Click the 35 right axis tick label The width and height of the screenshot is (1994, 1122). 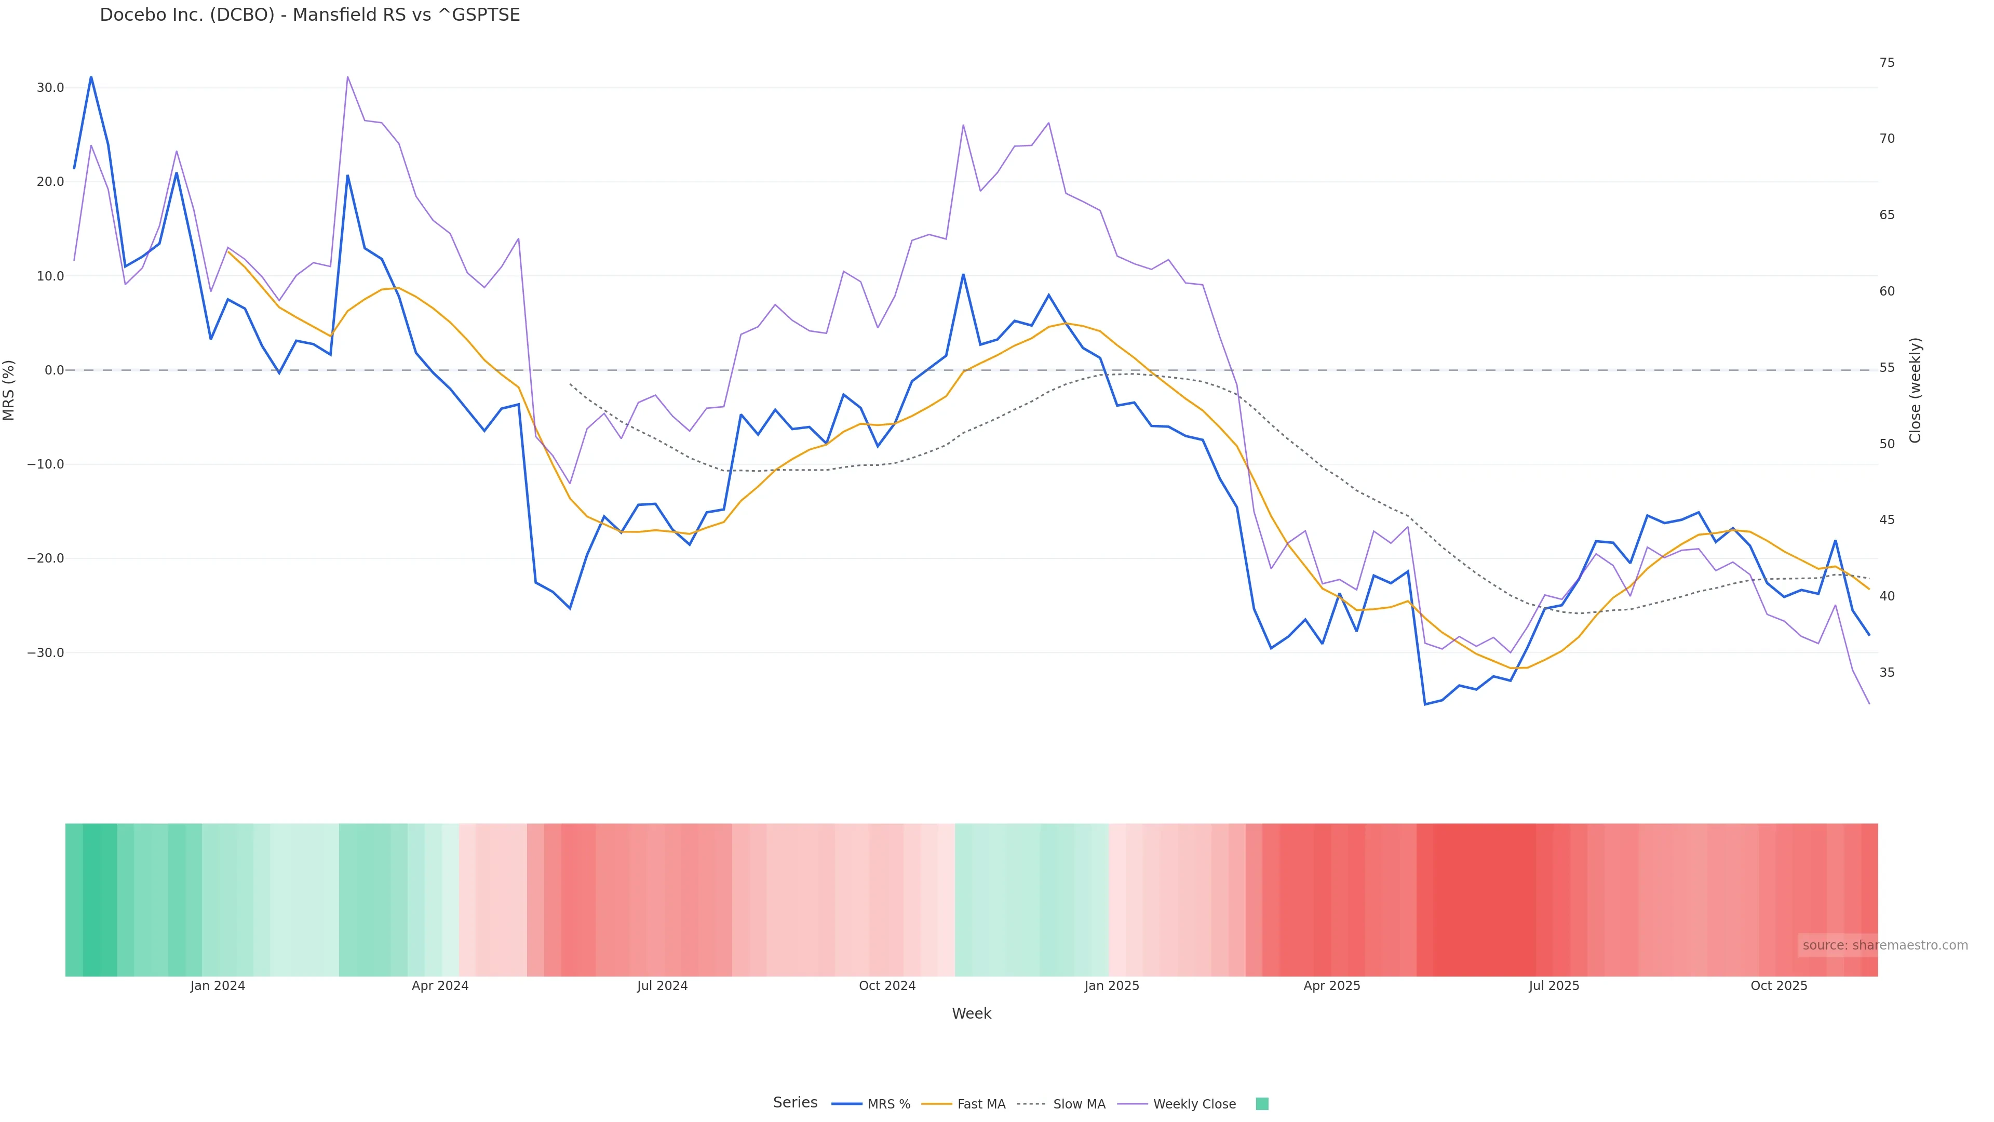click(1887, 673)
